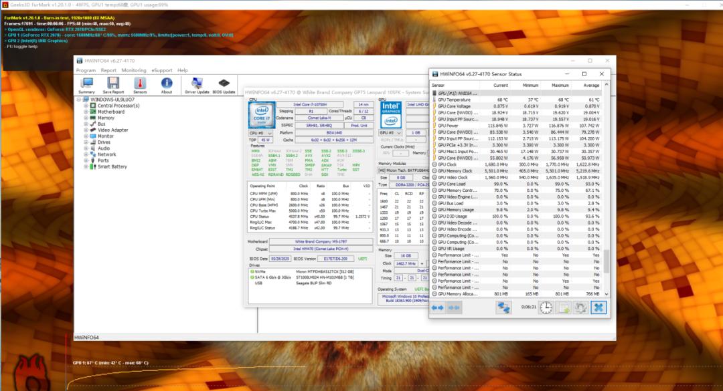The image size is (723, 391).
Task: Select the Audio tree item
Action: click(104, 148)
